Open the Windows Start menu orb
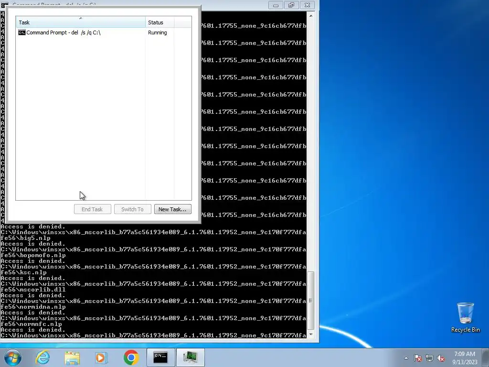The height and width of the screenshot is (367, 489). [12, 357]
